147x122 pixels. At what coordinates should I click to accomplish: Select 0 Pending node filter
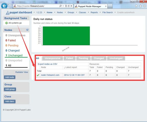click(x=12, y=46)
